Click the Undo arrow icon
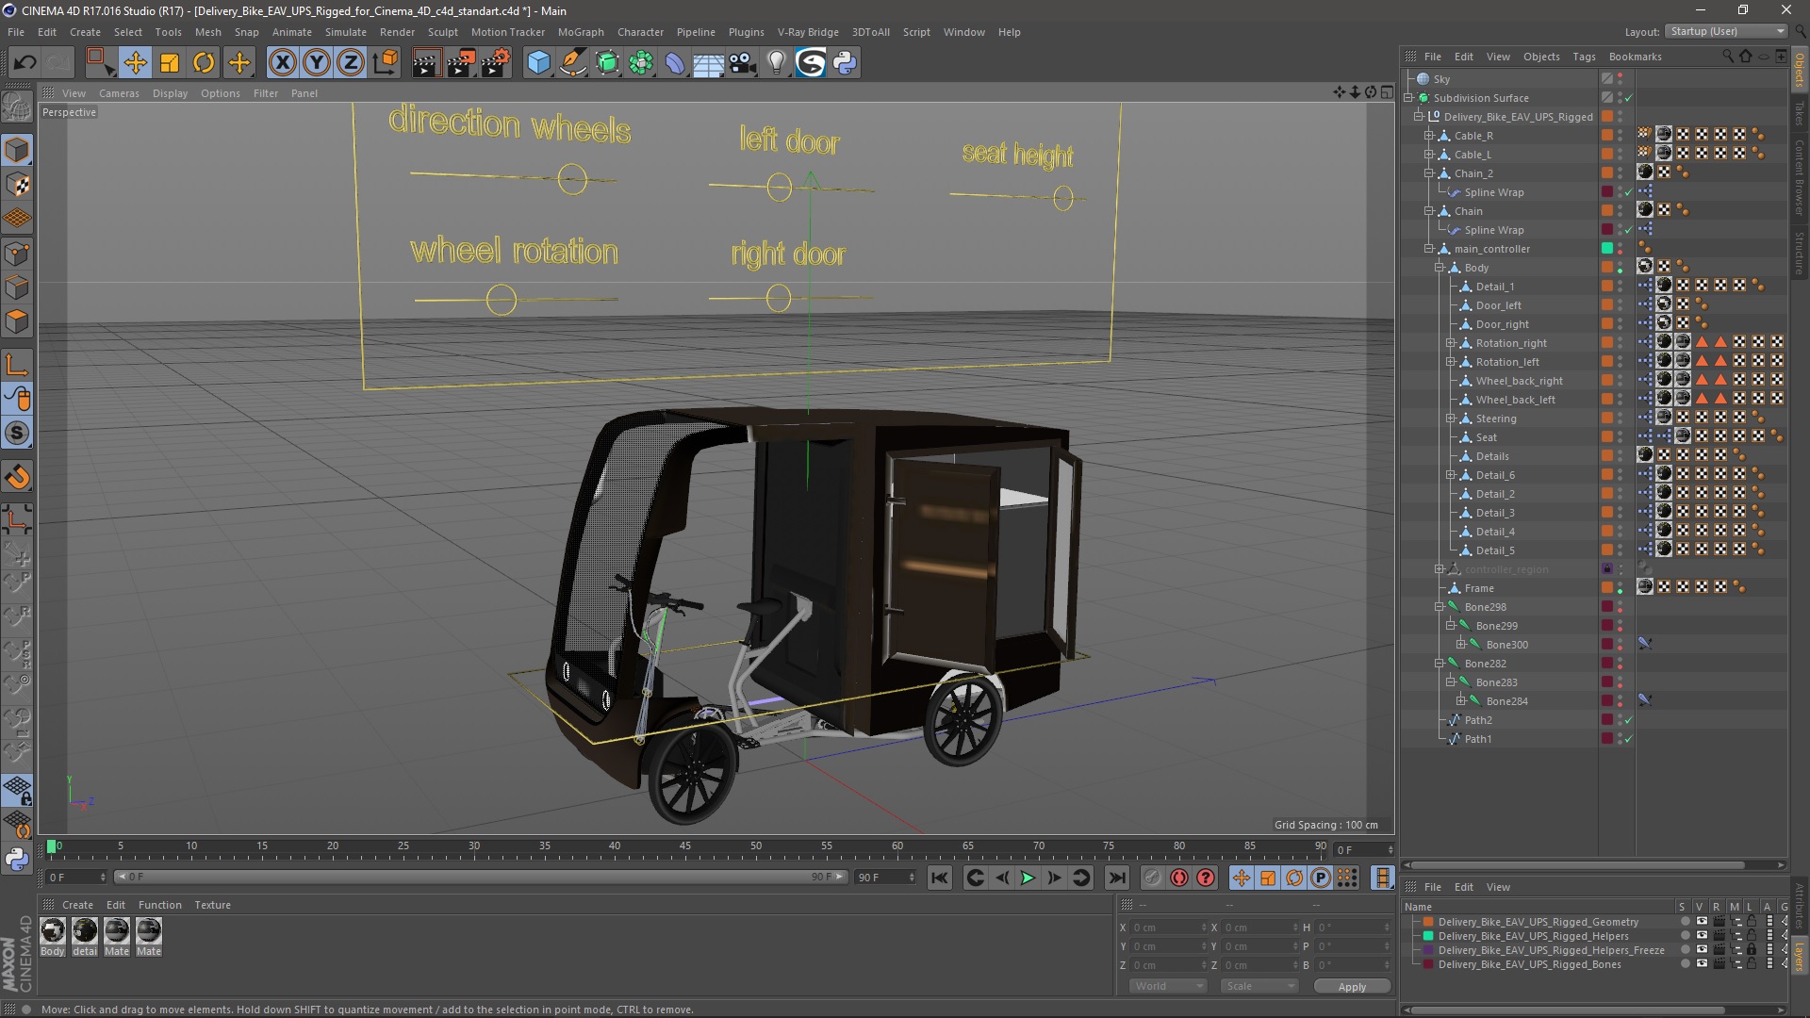1810x1018 pixels. [25, 63]
